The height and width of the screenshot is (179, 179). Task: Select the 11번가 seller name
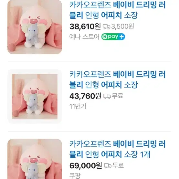[x=78, y=106]
